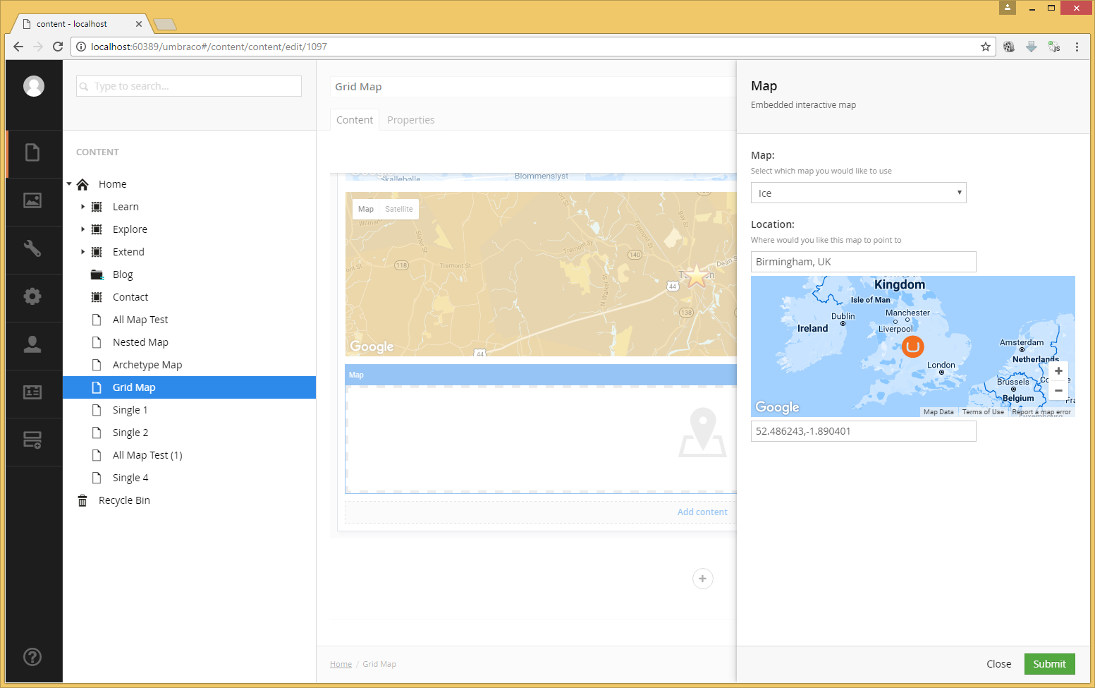Zoom in on the location map
The width and height of the screenshot is (1095, 688).
point(1058,371)
